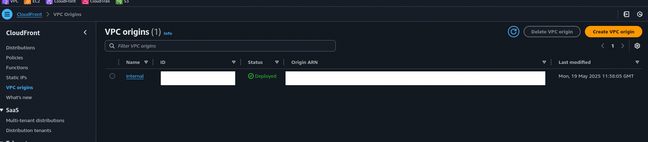Open Distribution tenants in sidebar

29,130
